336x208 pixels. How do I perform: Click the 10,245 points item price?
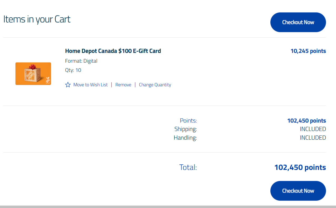pyautogui.click(x=308, y=51)
